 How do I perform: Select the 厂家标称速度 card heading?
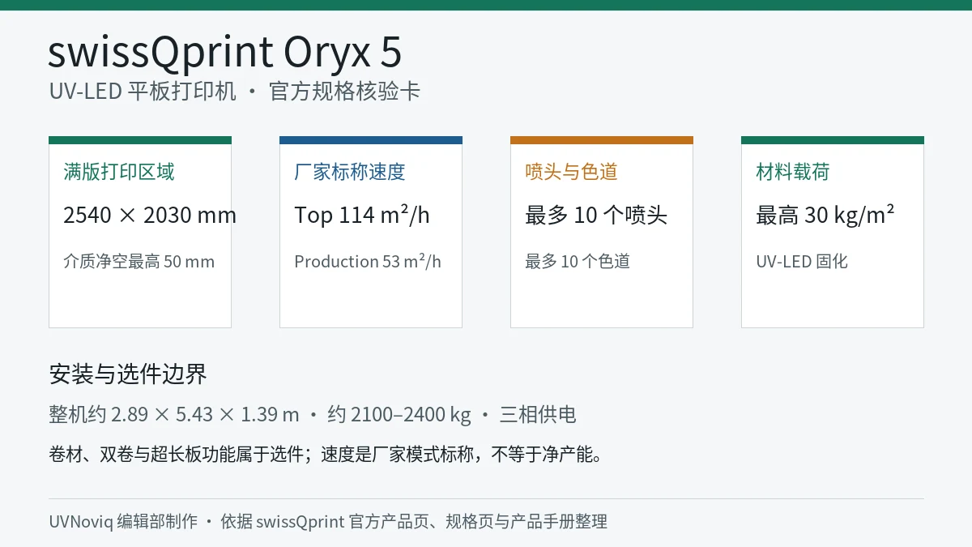tap(350, 172)
